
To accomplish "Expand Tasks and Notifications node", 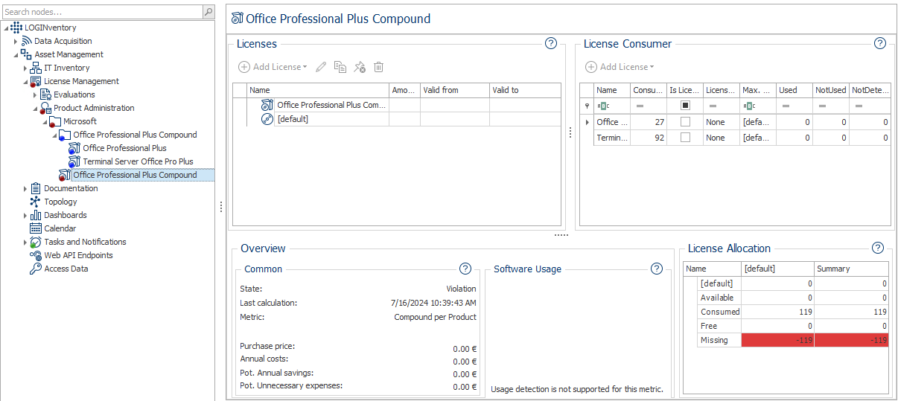I will click(x=25, y=242).
